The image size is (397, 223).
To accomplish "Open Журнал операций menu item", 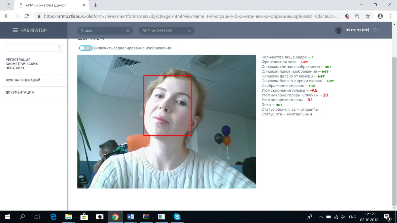I will click(x=23, y=80).
